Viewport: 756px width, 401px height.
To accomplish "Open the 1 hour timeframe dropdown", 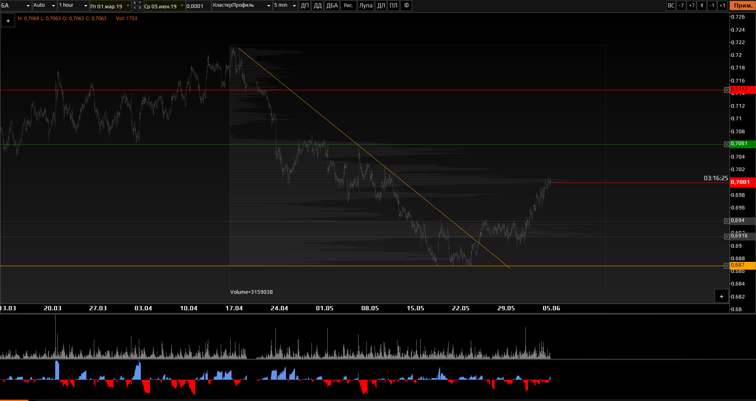I will pyautogui.click(x=73, y=6).
